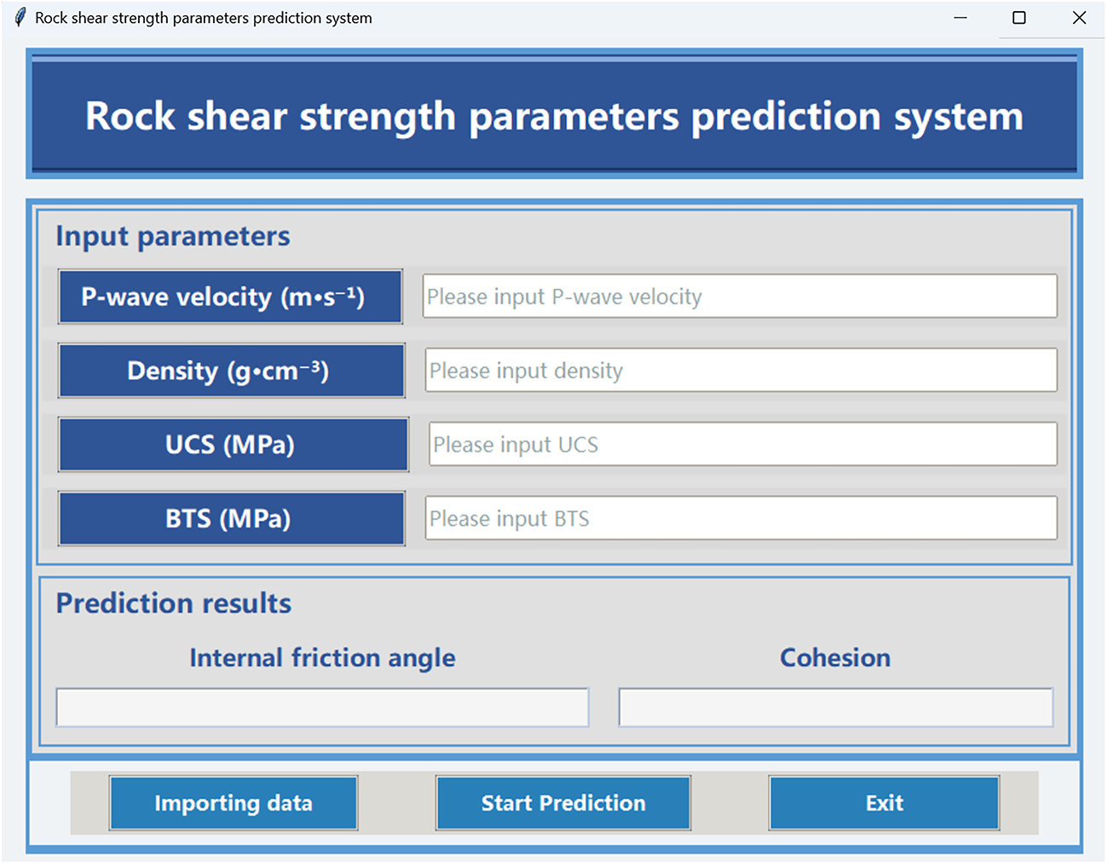
Task: Click into the BTS input field
Action: pyautogui.click(x=741, y=519)
